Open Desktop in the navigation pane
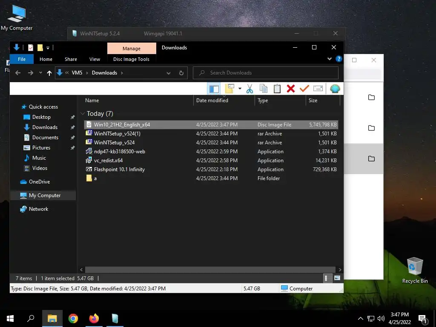 (x=41, y=117)
